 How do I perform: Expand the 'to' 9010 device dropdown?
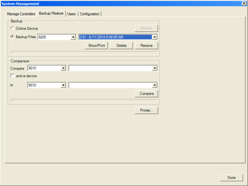click(64, 85)
